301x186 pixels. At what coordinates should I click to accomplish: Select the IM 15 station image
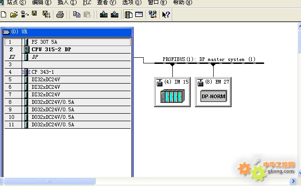tap(173, 96)
